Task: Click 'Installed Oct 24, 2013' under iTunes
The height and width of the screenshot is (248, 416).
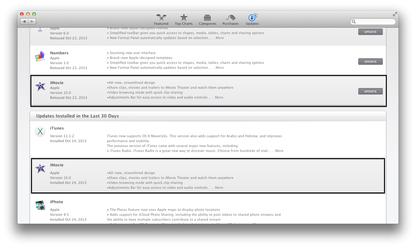Action: point(68,141)
